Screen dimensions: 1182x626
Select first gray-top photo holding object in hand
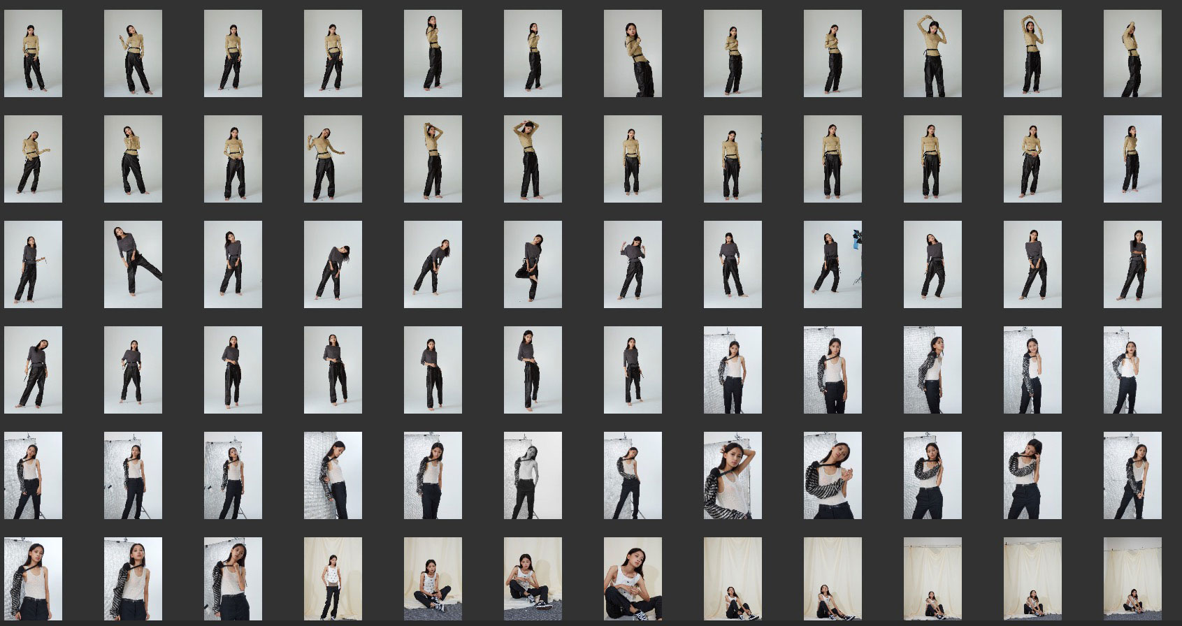click(33, 264)
